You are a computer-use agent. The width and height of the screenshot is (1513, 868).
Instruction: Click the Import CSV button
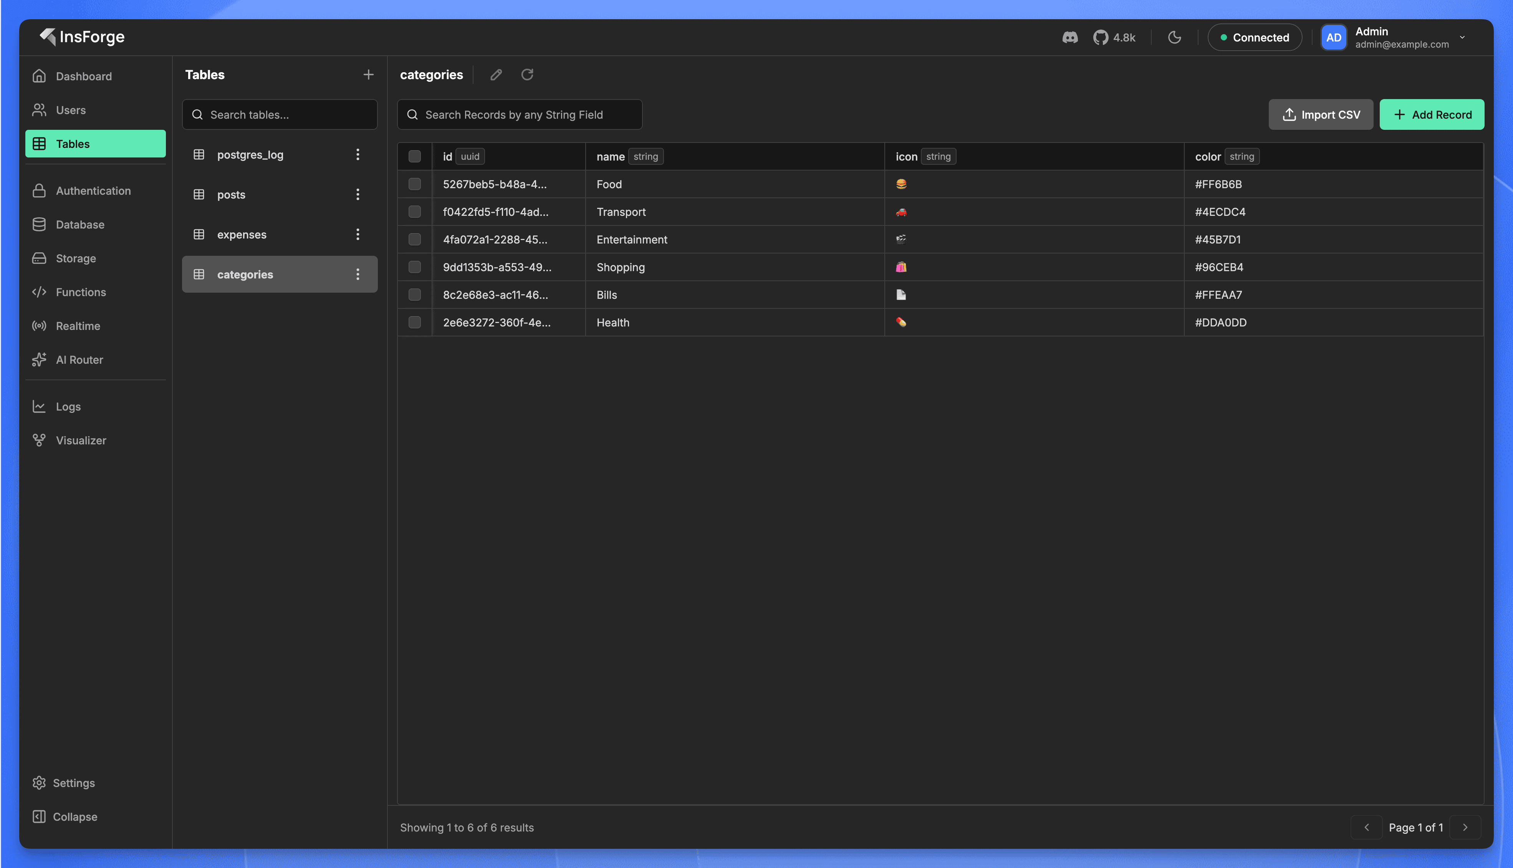(1321, 114)
